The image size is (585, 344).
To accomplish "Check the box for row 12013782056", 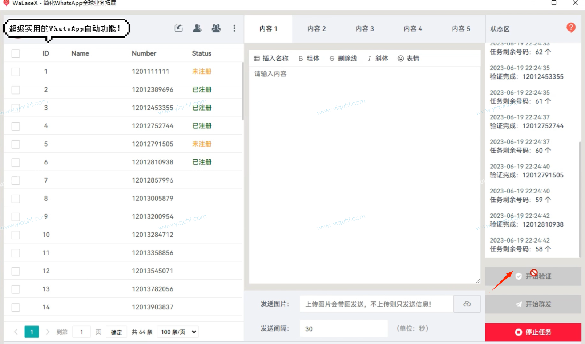I will point(16,289).
